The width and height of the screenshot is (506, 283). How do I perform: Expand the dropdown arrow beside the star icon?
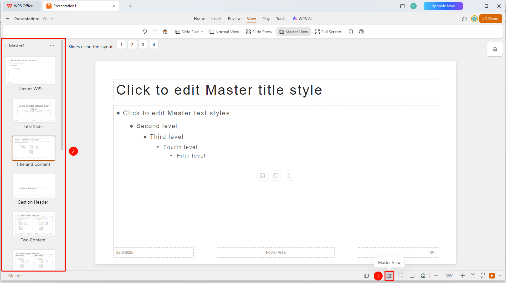click(52, 19)
